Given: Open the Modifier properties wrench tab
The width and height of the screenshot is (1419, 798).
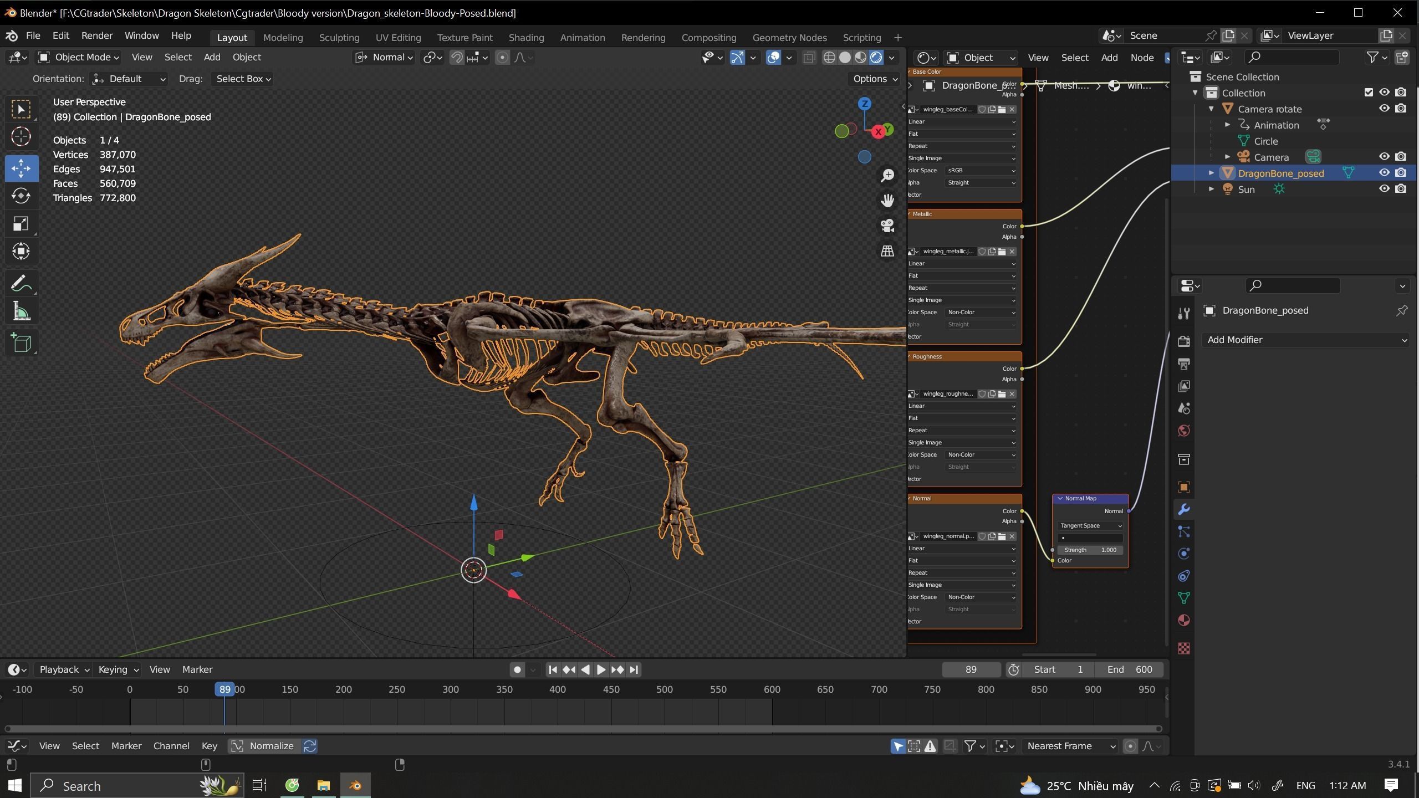Looking at the screenshot, I should [x=1184, y=509].
